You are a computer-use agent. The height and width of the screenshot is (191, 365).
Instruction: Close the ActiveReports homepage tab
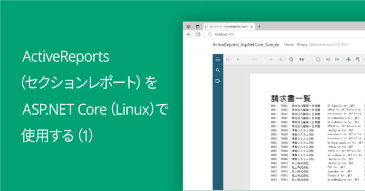tap(251, 27)
